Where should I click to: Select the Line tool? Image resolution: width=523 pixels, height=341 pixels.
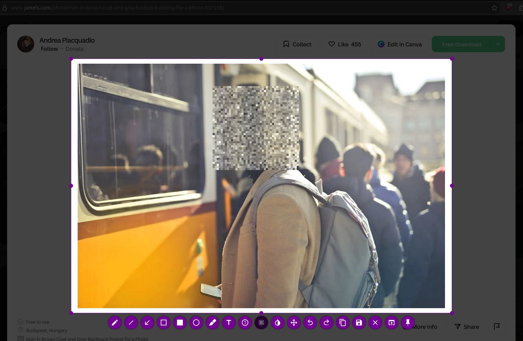[x=131, y=322]
